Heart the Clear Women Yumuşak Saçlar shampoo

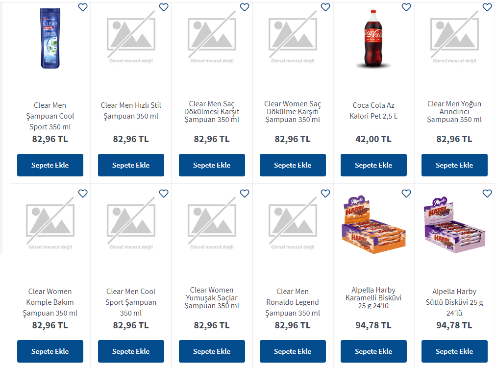[x=245, y=194]
